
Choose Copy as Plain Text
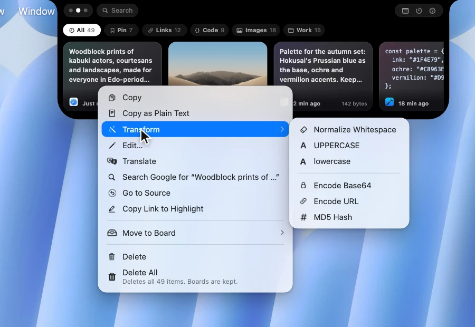[x=195, y=113]
